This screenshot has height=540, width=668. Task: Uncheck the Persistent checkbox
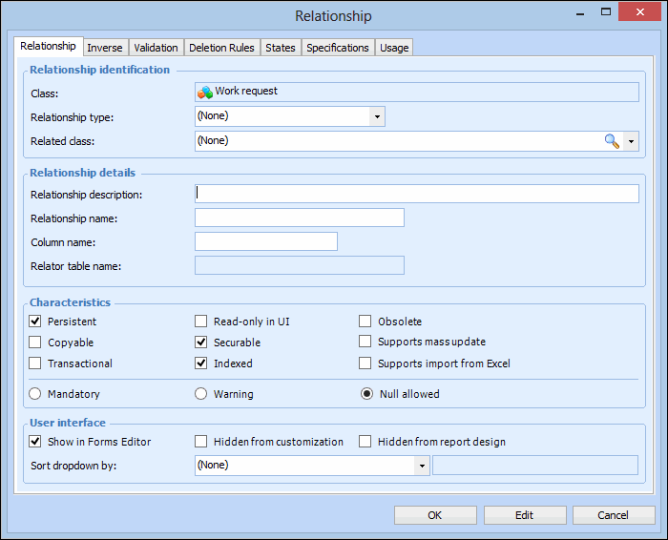[x=36, y=322]
